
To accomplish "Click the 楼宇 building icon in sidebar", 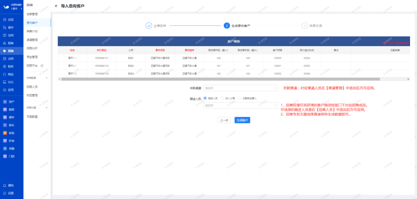I will 4,27.
